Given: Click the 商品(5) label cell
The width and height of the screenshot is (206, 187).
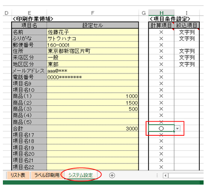Looking at the screenshot, I should tap(29, 122).
